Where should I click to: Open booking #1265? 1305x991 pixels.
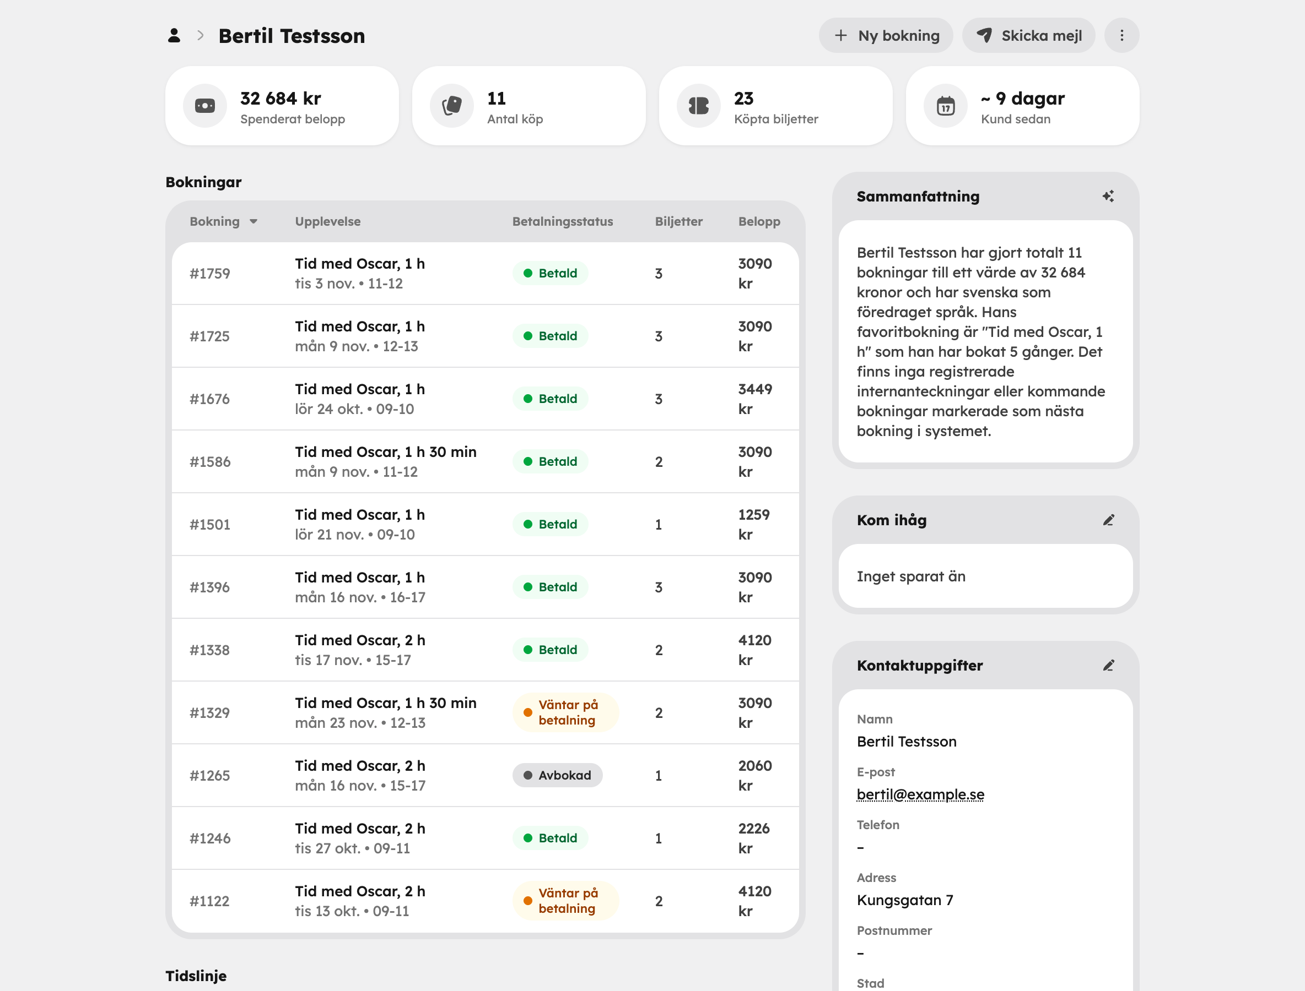pos(485,776)
